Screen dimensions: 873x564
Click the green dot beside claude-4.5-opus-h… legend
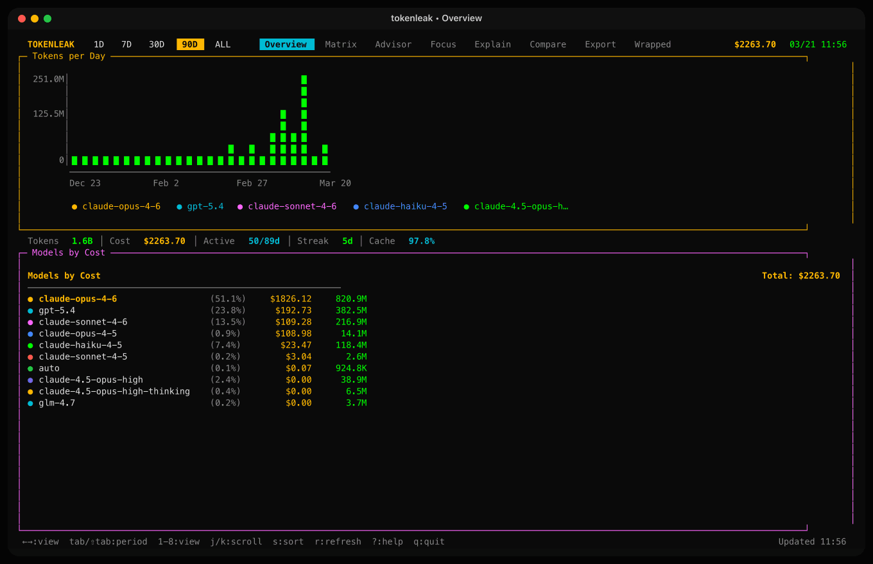click(x=467, y=207)
